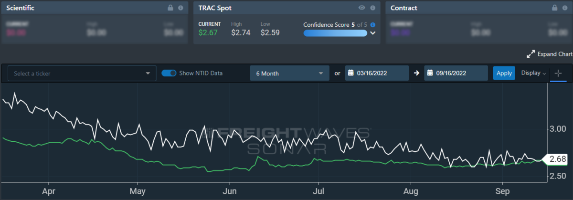Screen dimensions: 573x200
Task: Click the start date field 03/16/2022
Action: point(381,73)
